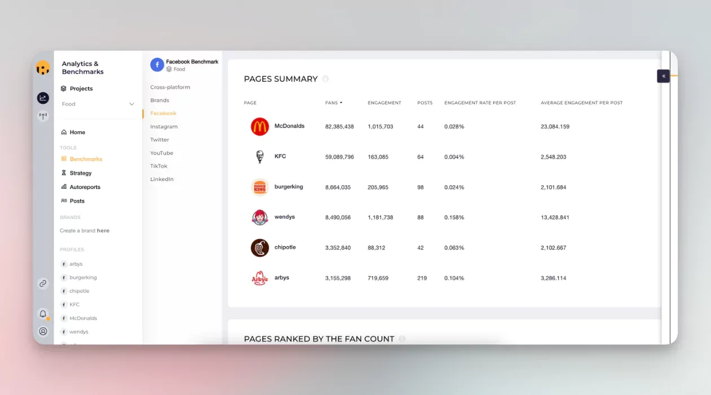The width and height of the screenshot is (711, 395).
Task: Sort by Average Engagement Per Post header
Action: point(582,103)
